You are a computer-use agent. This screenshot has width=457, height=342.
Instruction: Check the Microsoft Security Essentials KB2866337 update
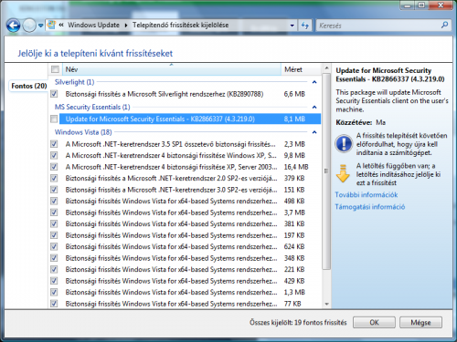54,119
